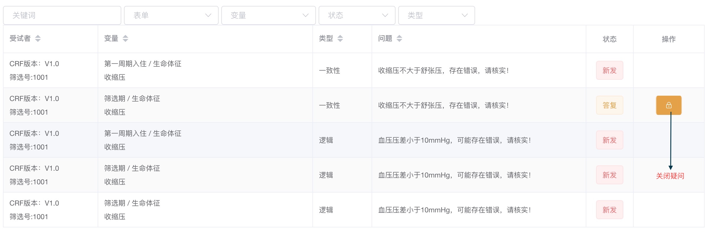The width and height of the screenshot is (710, 241).
Task: Click the dropdown chevron on the 变量 filter
Action: (x=306, y=15)
